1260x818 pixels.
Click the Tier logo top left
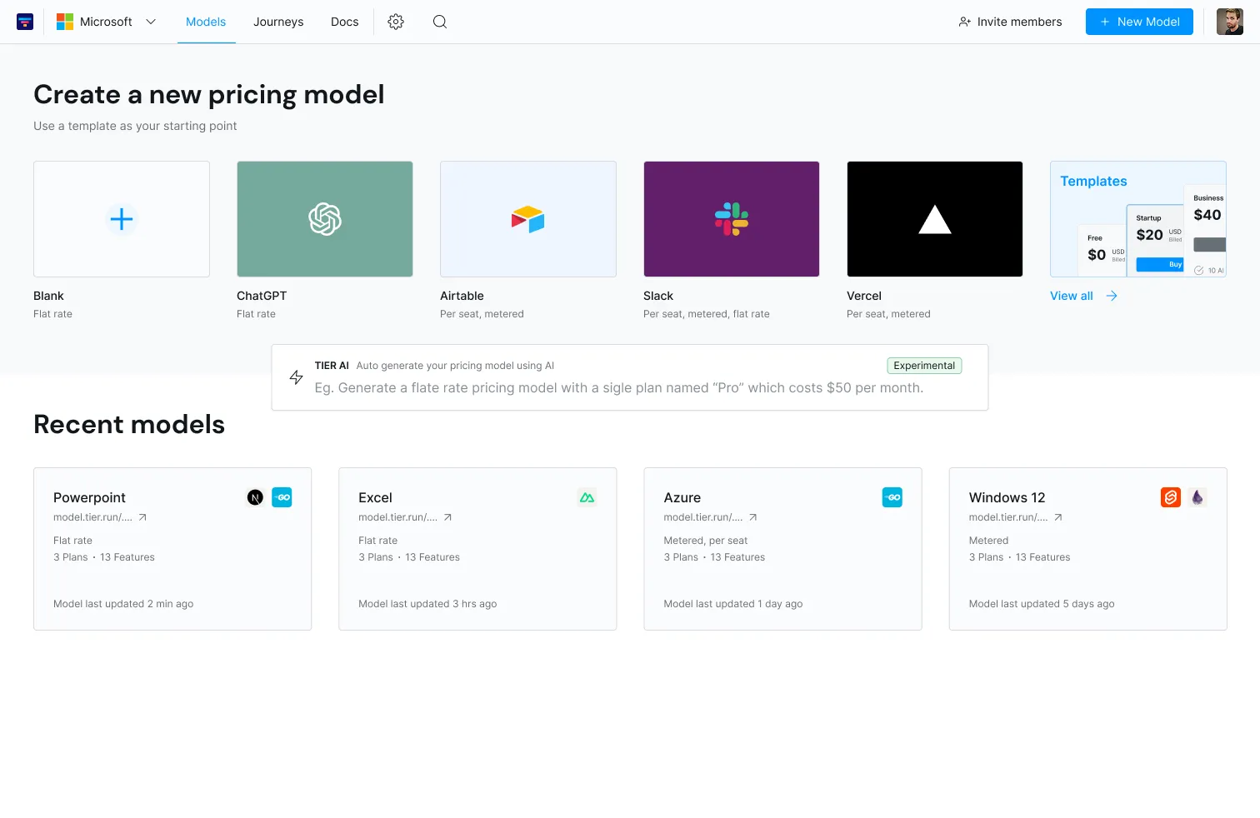tap(24, 21)
